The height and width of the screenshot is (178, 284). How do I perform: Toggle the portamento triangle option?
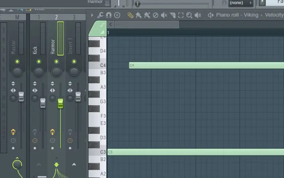click(x=102, y=32)
